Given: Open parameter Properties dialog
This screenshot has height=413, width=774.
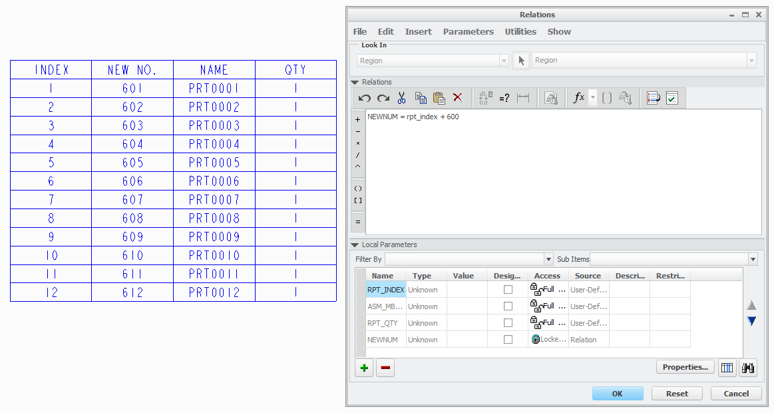Looking at the screenshot, I should click(685, 367).
